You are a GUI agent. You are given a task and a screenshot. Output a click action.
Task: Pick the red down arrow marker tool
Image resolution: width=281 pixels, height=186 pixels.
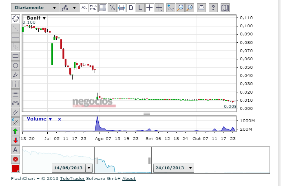click(x=15, y=140)
